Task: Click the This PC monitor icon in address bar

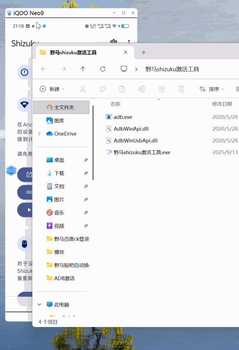Action: pos(124,69)
